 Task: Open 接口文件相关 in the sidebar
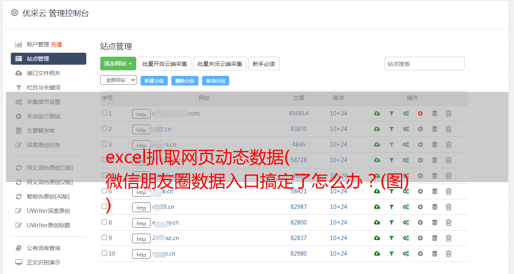point(44,73)
